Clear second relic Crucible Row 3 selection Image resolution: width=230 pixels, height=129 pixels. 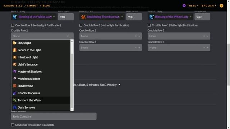click(x=136, y=48)
